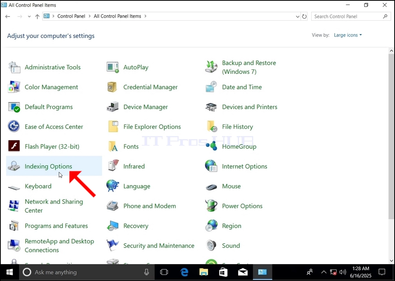Open the Recovery icon

tap(113, 226)
